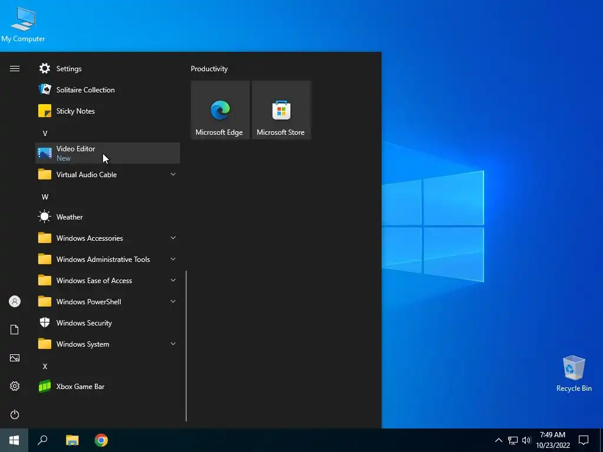Open the Microsoft Store tile
603x452 pixels.
[x=281, y=110]
